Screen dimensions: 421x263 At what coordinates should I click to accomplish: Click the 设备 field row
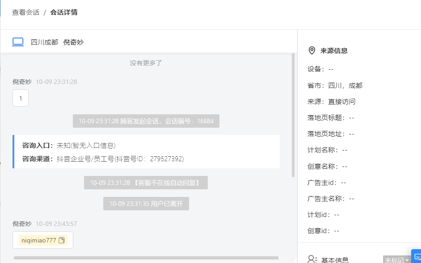[320, 69]
